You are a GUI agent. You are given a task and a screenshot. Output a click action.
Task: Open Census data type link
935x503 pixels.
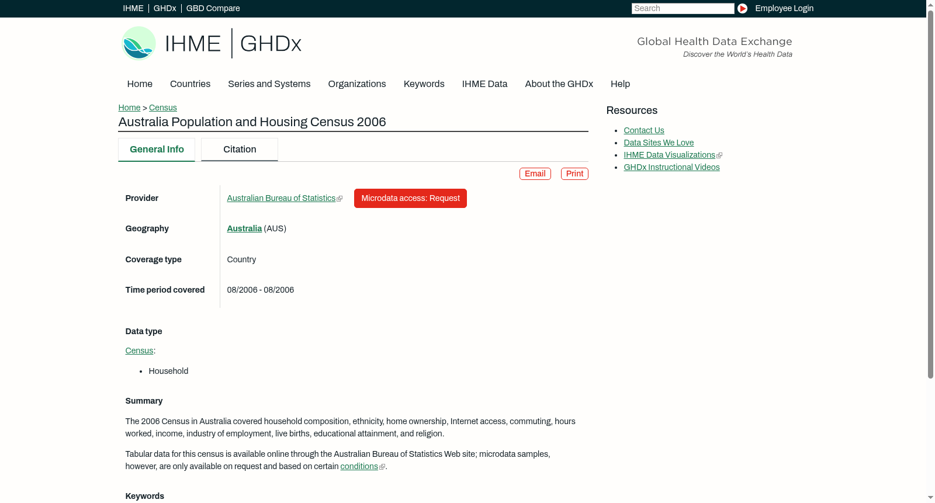(x=139, y=351)
